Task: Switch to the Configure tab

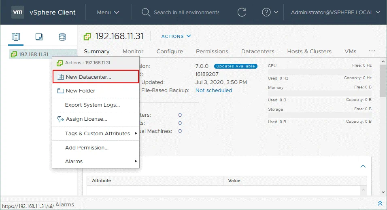Action: pos(170,51)
